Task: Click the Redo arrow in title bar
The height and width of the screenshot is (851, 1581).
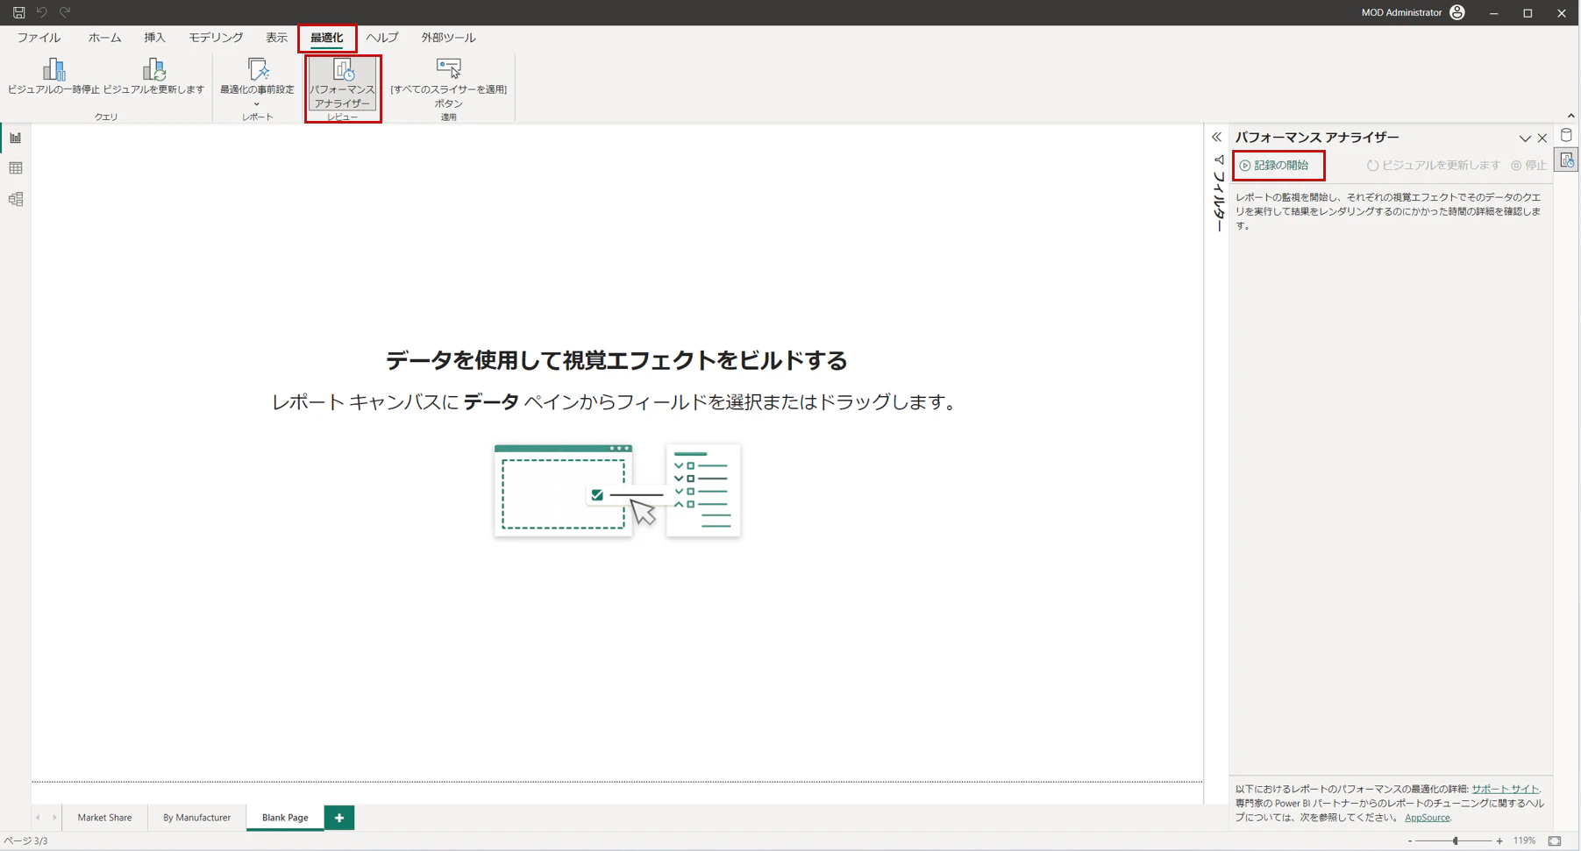Action: 65,12
